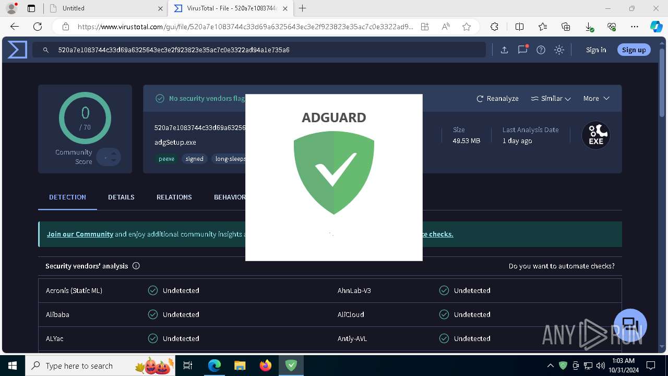Viewport: 668px width, 376px height.
Task: Click the app available icon in address bar
Action: tap(425, 27)
